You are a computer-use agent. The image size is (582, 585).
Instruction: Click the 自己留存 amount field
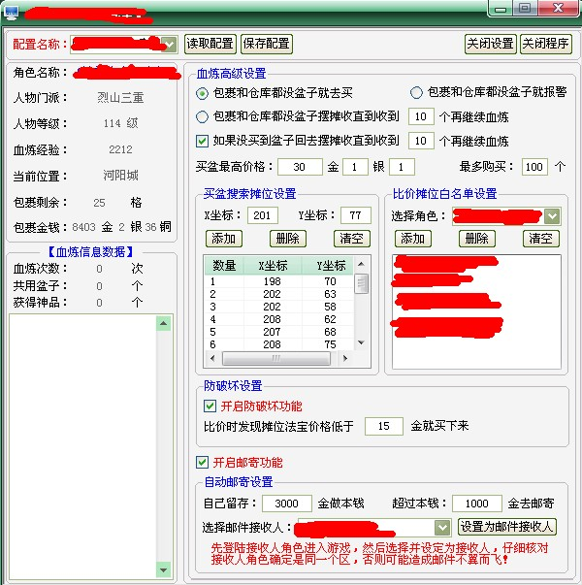(287, 504)
